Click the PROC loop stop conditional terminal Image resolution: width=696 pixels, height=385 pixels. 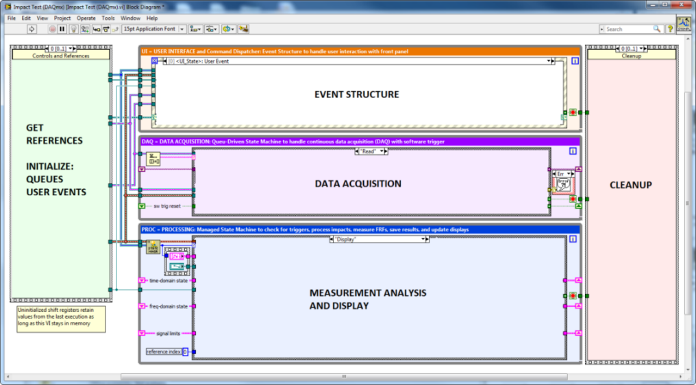click(573, 296)
